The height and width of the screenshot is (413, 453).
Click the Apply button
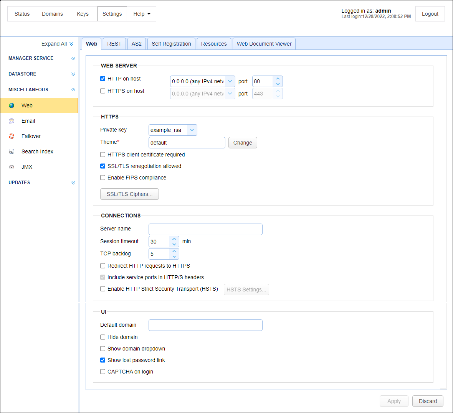394,401
